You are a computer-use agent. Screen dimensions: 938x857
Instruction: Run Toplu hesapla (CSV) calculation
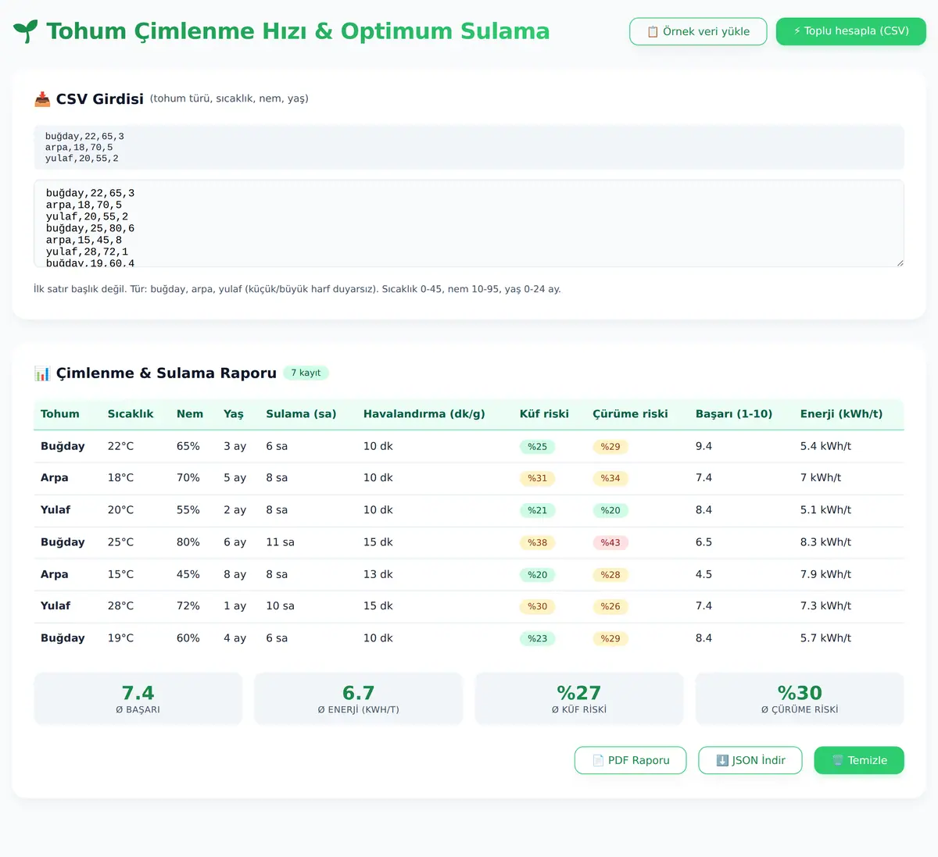tap(851, 31)
